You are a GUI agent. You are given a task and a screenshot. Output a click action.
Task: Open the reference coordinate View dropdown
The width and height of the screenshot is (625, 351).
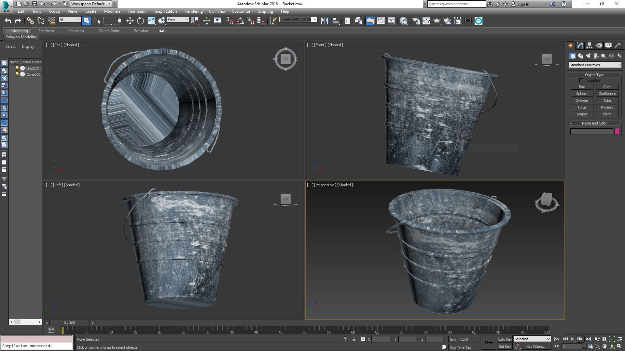pos(178,19)
